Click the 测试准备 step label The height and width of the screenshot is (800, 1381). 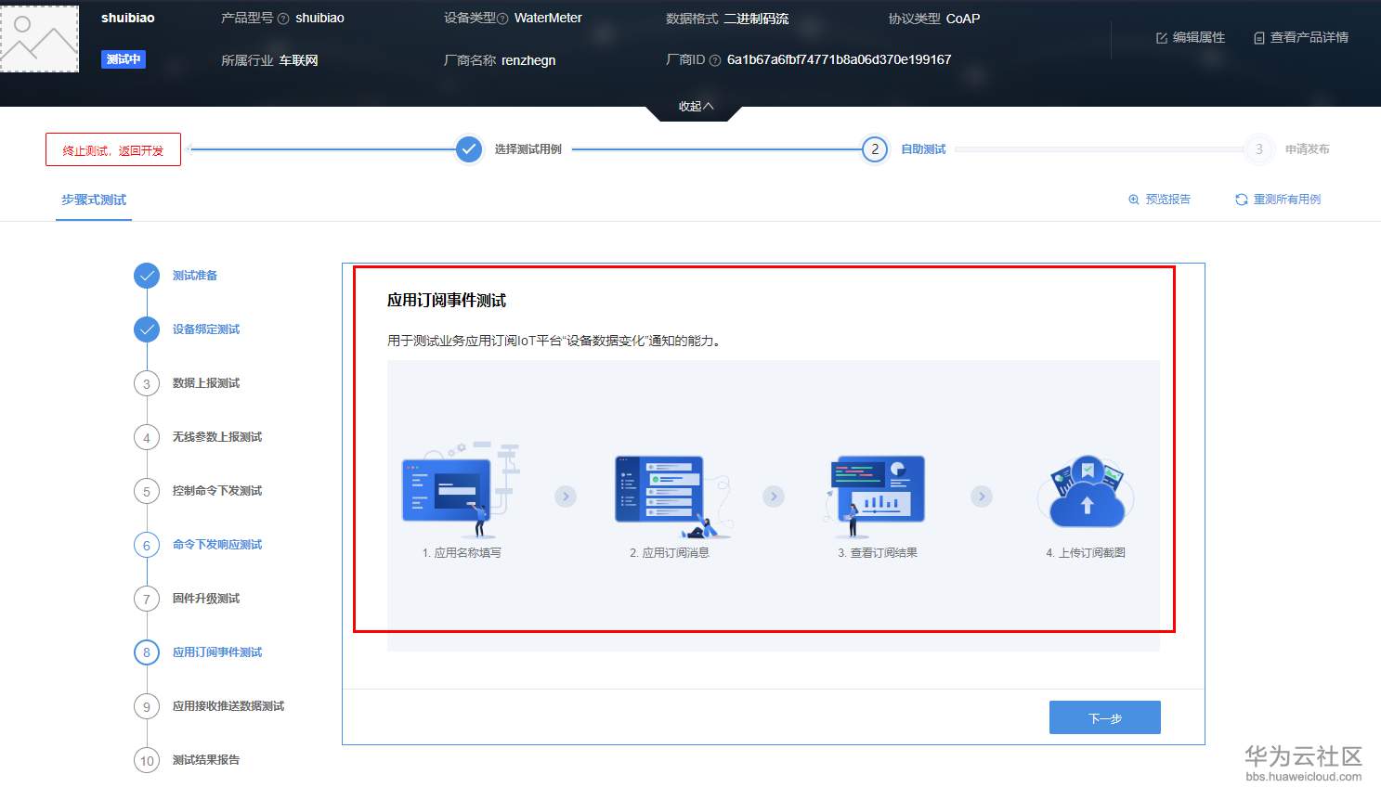(x=195, y=276)
